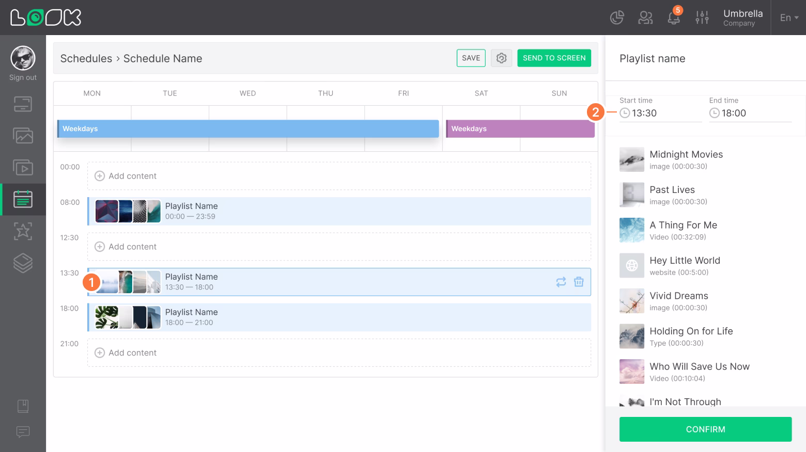Open the En language dropdown
This screenshot has height=452, width=806.
click(x=789, y=18)
